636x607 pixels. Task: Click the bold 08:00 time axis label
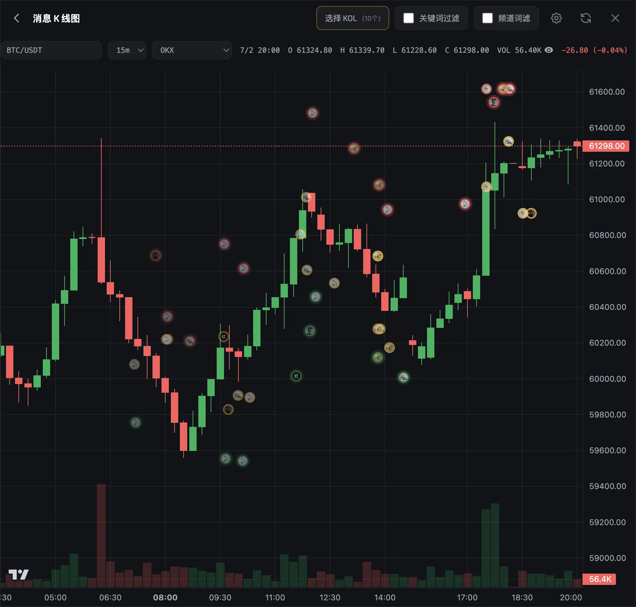(165, 597)
